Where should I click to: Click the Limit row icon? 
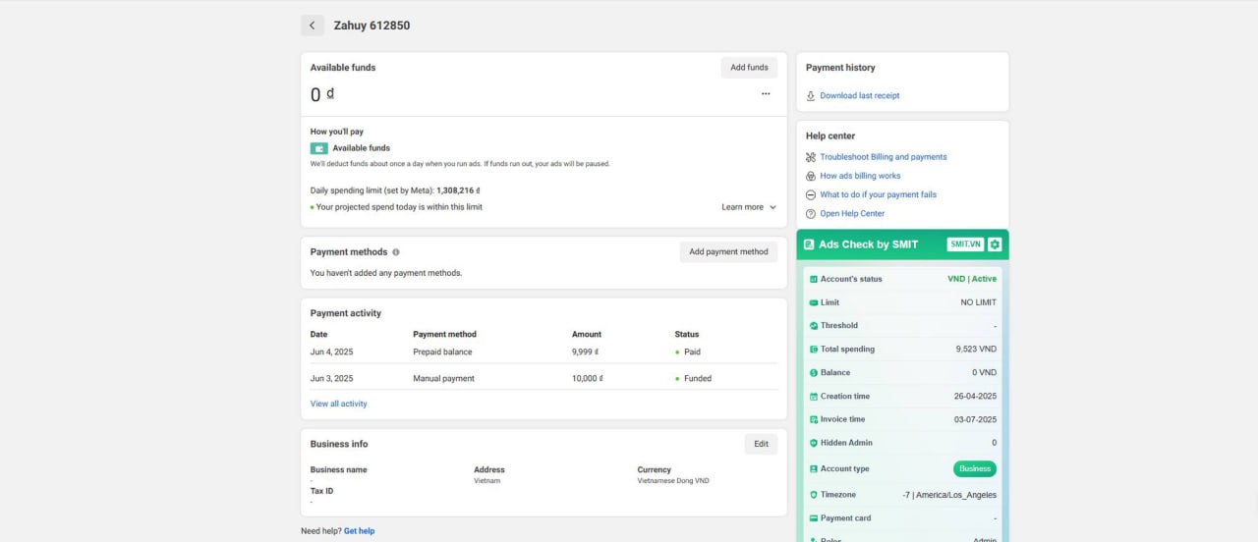pos(814,302)
